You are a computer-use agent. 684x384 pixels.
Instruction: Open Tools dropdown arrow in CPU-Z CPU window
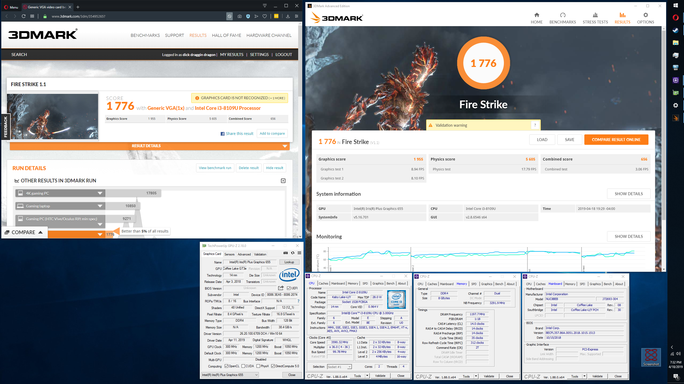tap(367, 376)
